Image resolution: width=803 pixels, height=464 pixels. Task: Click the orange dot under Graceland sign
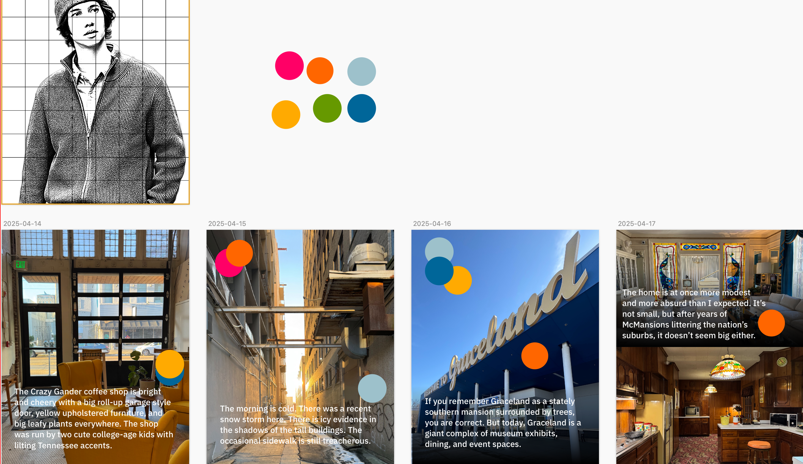[535, 356]
